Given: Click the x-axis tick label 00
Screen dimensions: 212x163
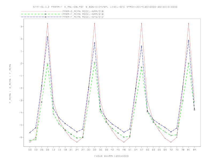Looking at the screenshot, I should (30, 150).
